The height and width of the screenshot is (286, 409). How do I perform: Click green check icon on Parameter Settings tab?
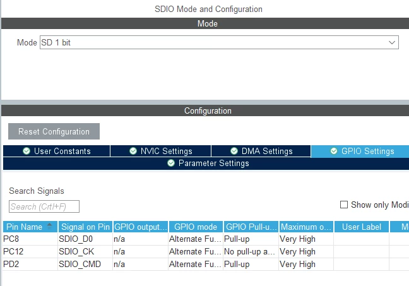[171, 163]
